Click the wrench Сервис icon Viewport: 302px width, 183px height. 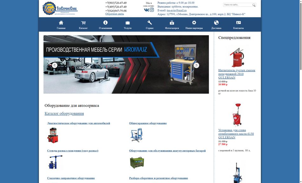[x=150, y=23]
